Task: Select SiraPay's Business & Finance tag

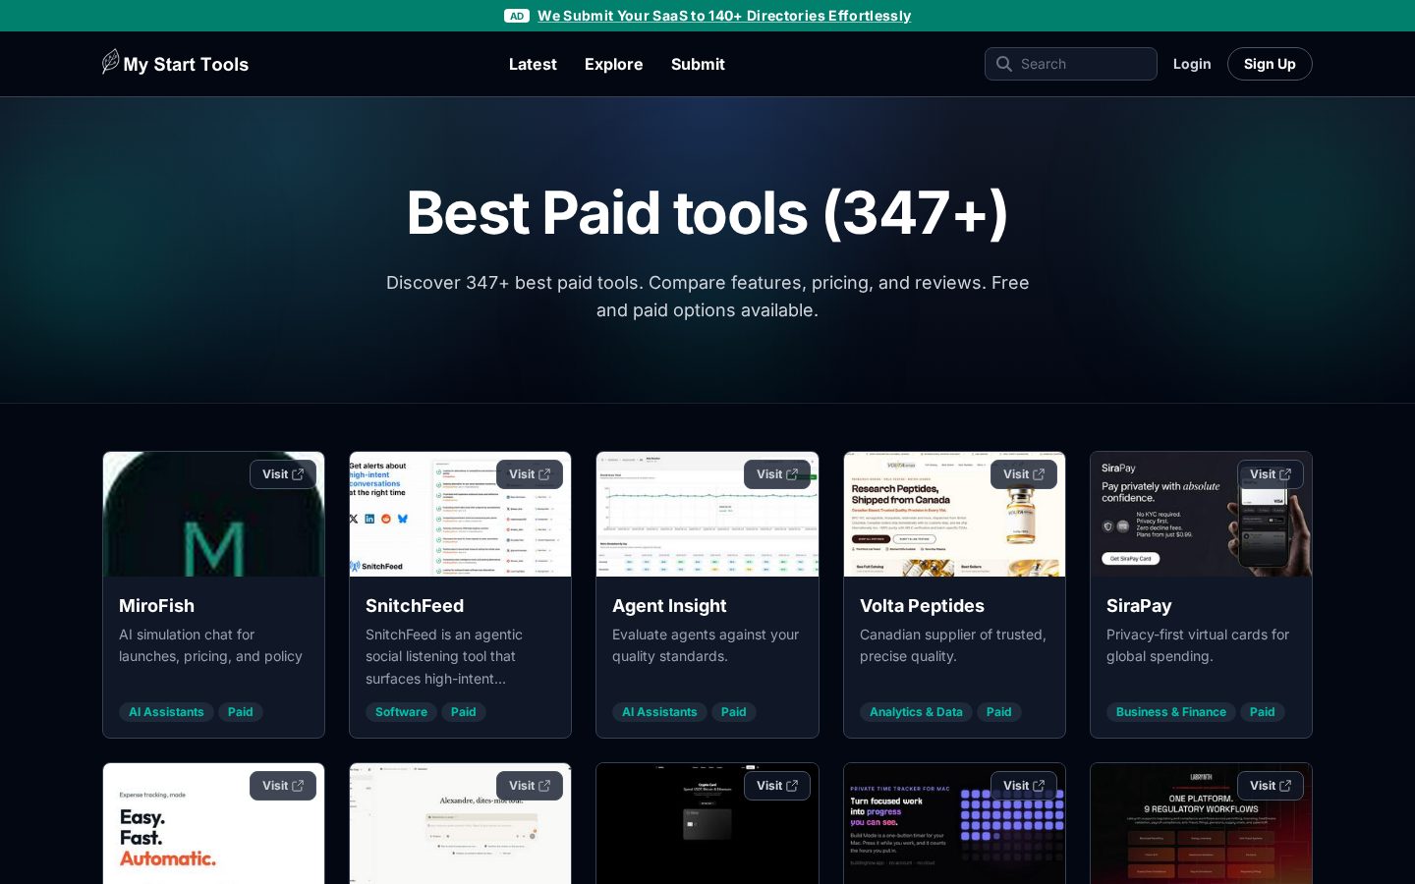Action: [1171, 712]
